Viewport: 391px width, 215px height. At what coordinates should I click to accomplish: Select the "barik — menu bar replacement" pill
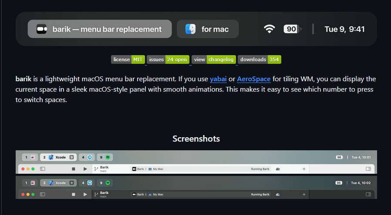click(x=100, y=29)
